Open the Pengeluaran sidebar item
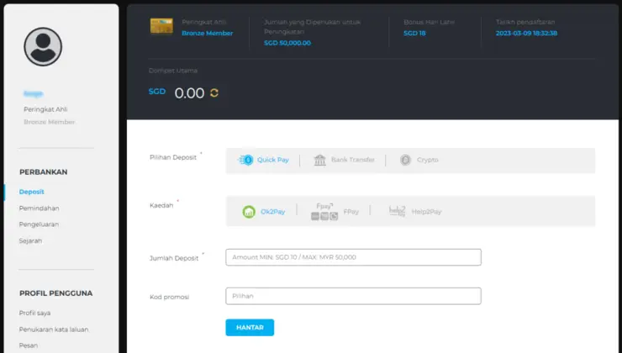Image resolution: width=622 pixels, height=353 pixels. pyautogui.click(x=39, y=224)
